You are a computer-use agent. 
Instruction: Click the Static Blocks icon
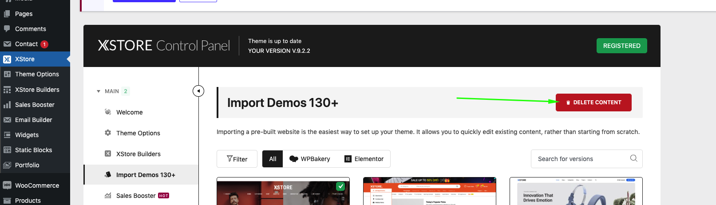[x=7, y=150]
